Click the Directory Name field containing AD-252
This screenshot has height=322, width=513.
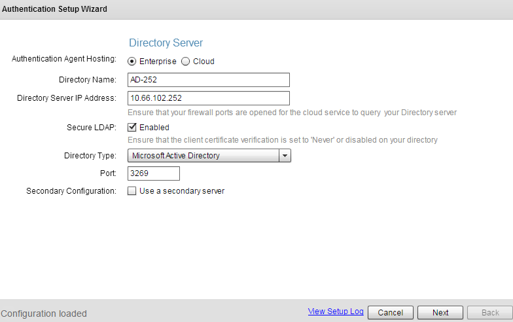click(x=208, y=80)
